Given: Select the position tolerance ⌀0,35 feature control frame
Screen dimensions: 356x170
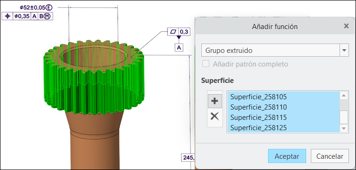Looking at the screenshot, I should (27, 16).
